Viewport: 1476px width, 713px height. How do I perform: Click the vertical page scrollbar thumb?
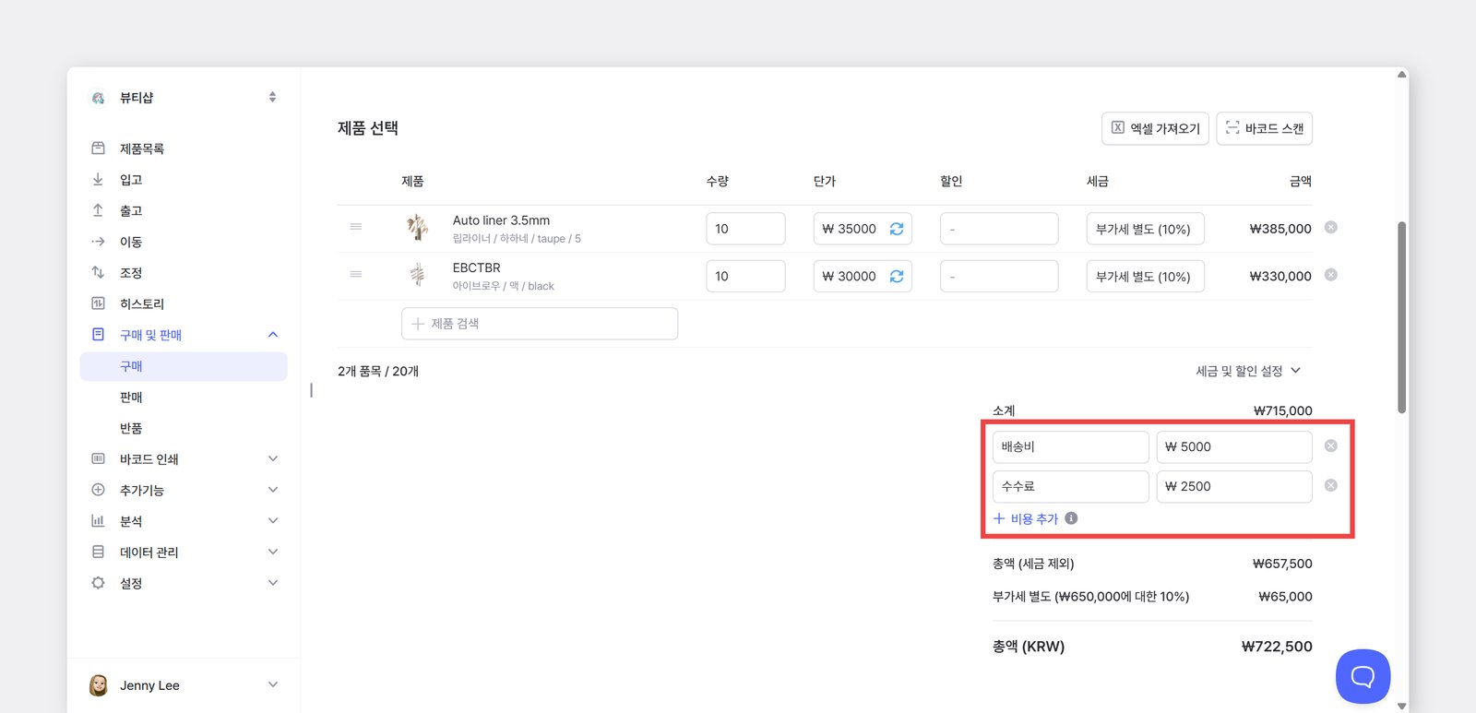click(1402, 316)
